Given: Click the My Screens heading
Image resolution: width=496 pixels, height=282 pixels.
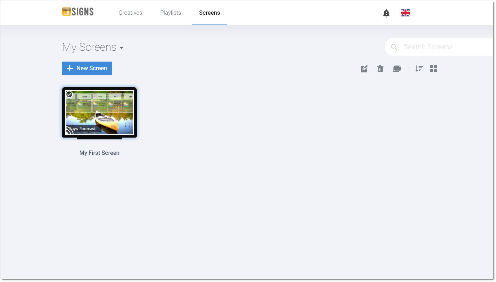Looking at the screenshot, I should coord(89,47).
